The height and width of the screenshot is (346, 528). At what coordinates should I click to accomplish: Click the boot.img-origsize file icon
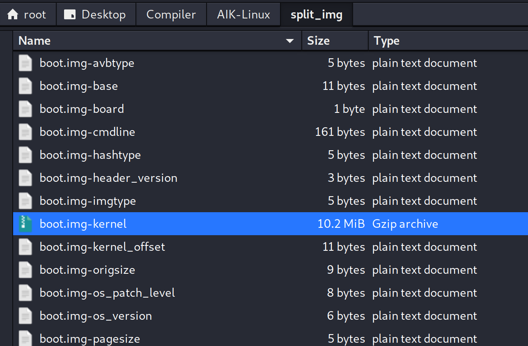pyautogui.click(x=25, y=270)
